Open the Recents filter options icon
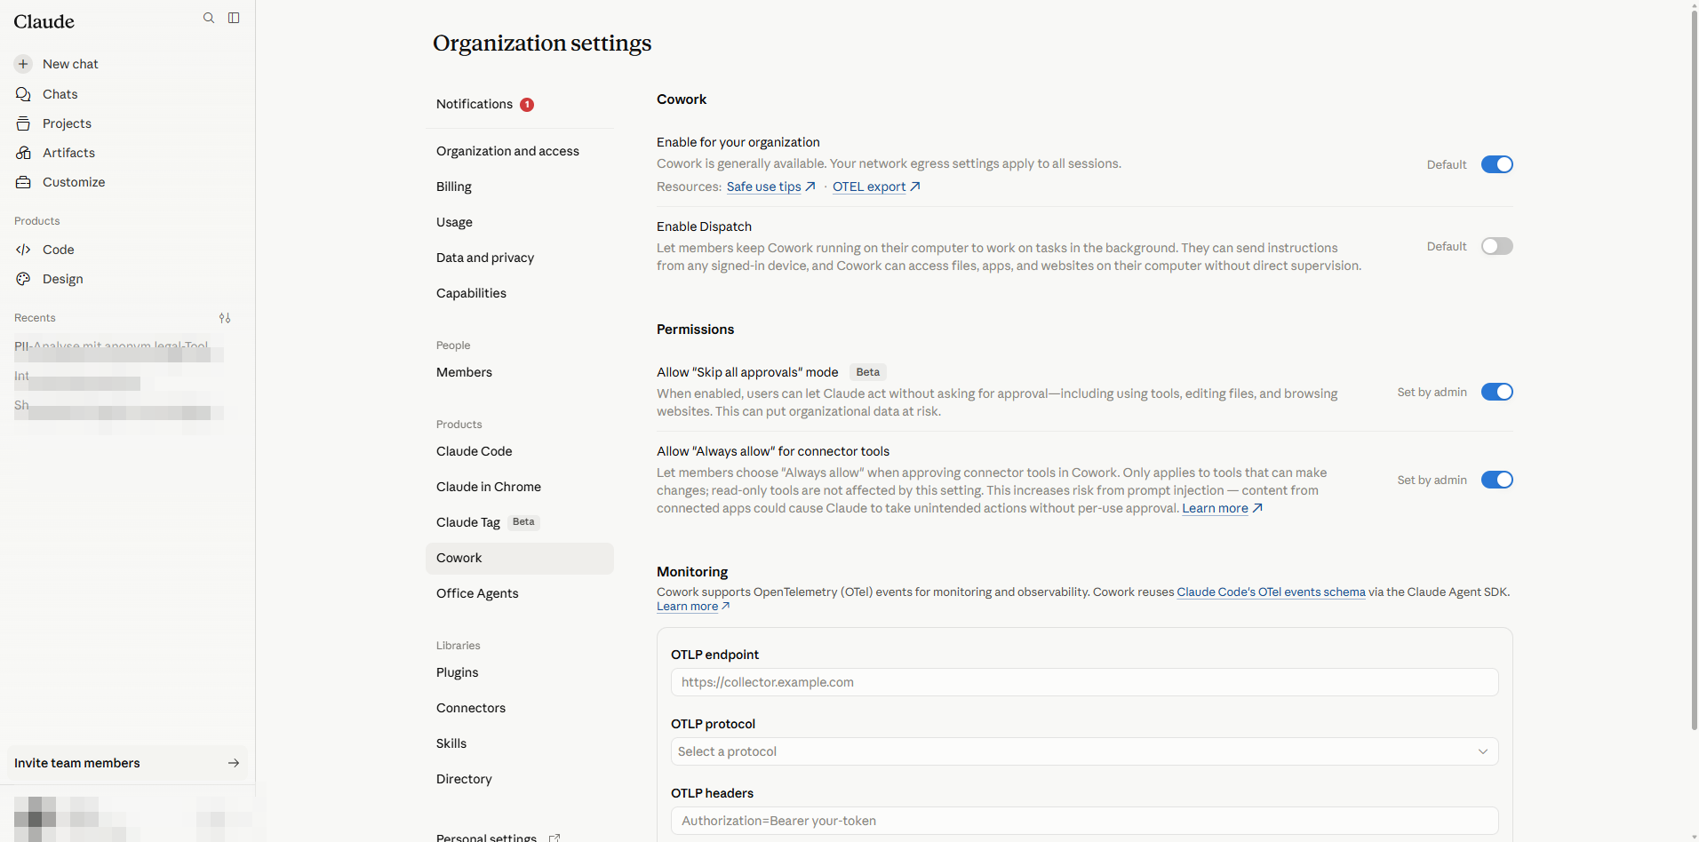 coord(225,318)
